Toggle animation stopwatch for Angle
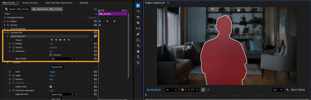Screen dimensions: 311x100 point(13,76)
